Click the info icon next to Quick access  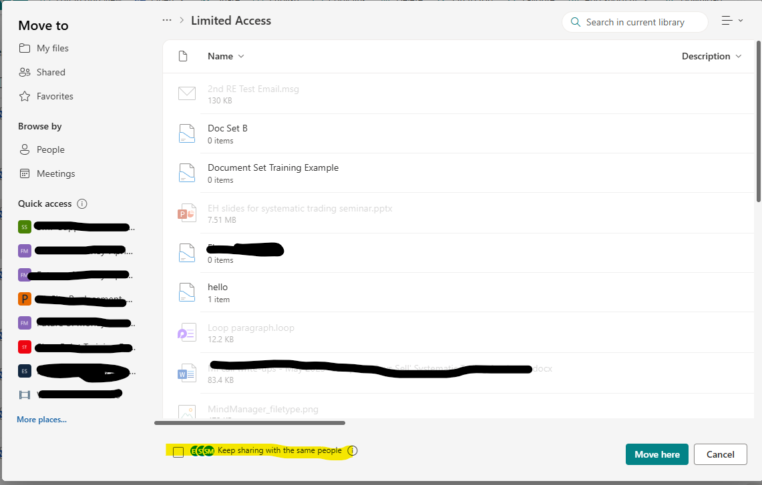(82, 203)
